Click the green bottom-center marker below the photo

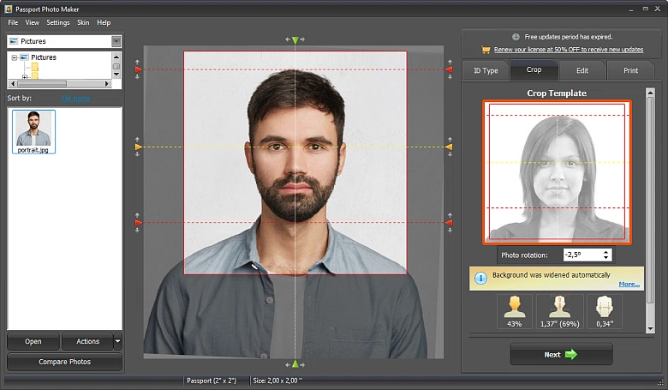coord(295,364)
